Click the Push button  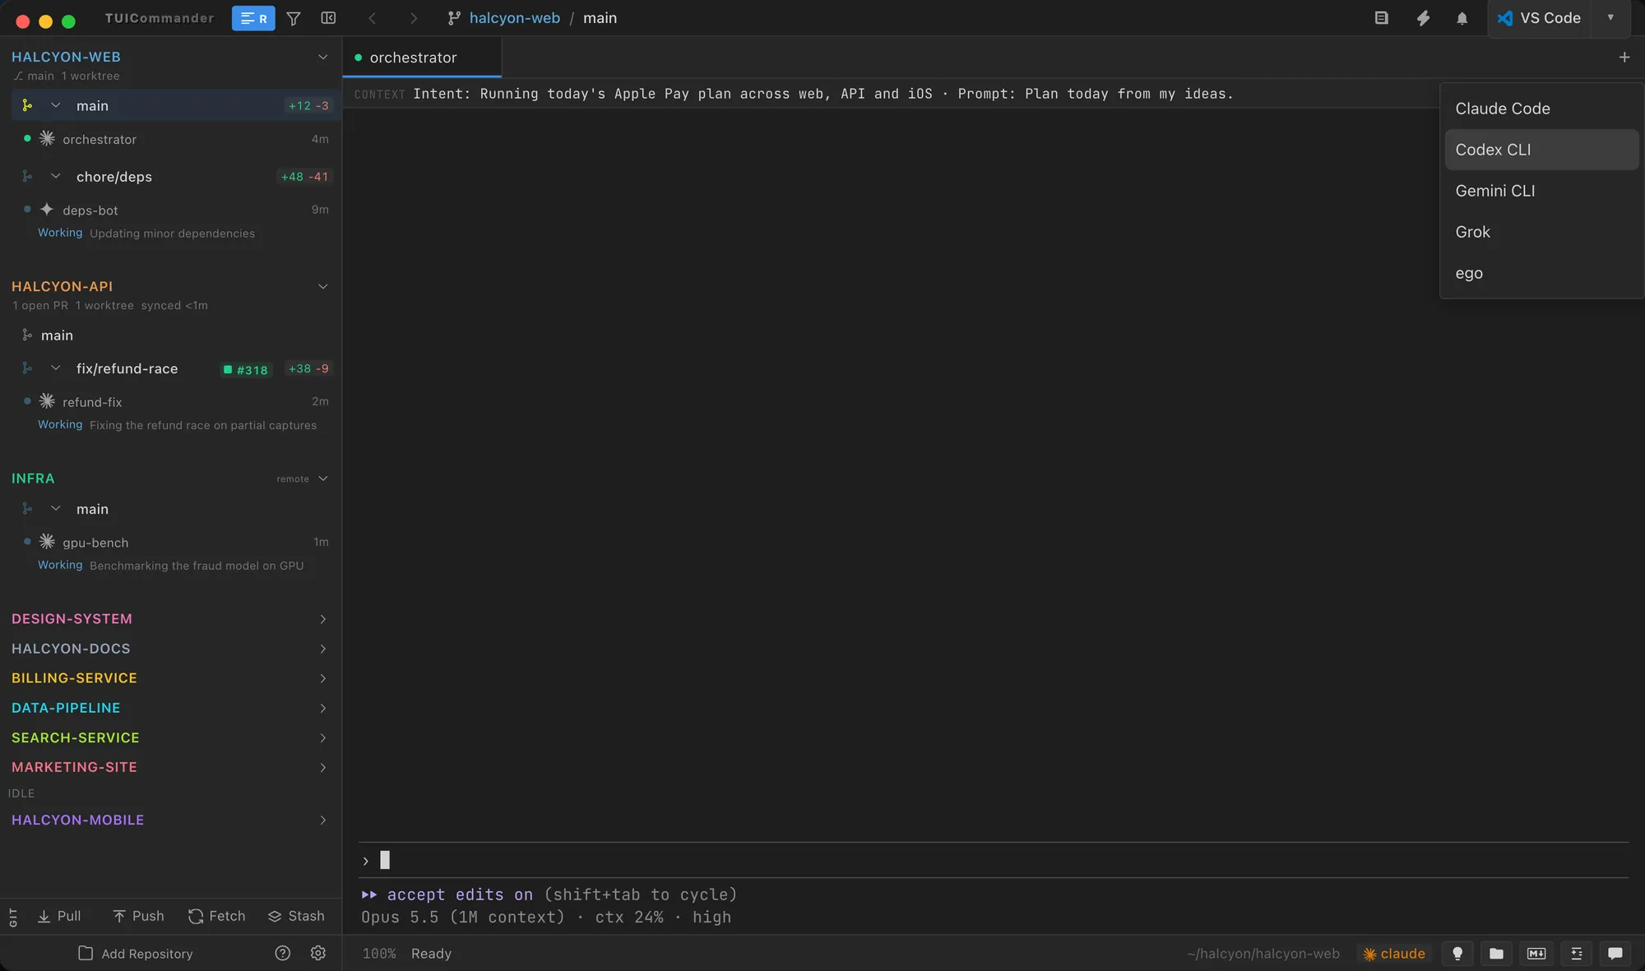138,916
